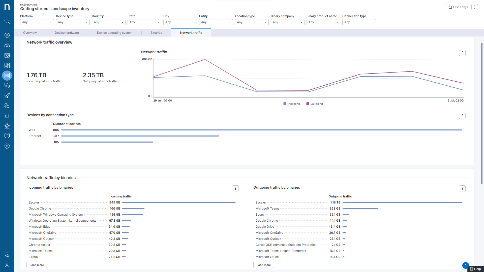The image size is (484, 272).
Task: Open the Last 7 days timeframe picker
Action: [x=458, y=7]
